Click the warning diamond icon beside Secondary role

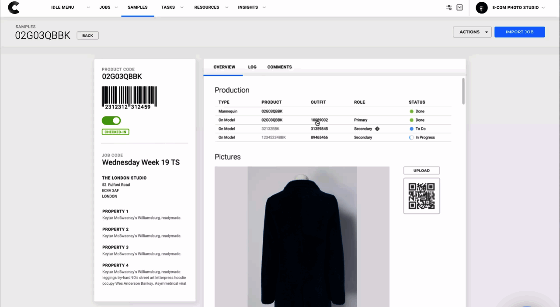[377, 129]
